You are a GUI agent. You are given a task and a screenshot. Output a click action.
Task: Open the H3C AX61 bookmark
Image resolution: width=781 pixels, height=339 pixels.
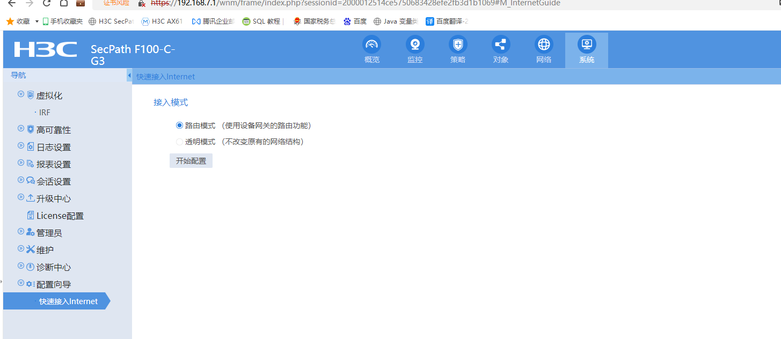coord(162,21)
